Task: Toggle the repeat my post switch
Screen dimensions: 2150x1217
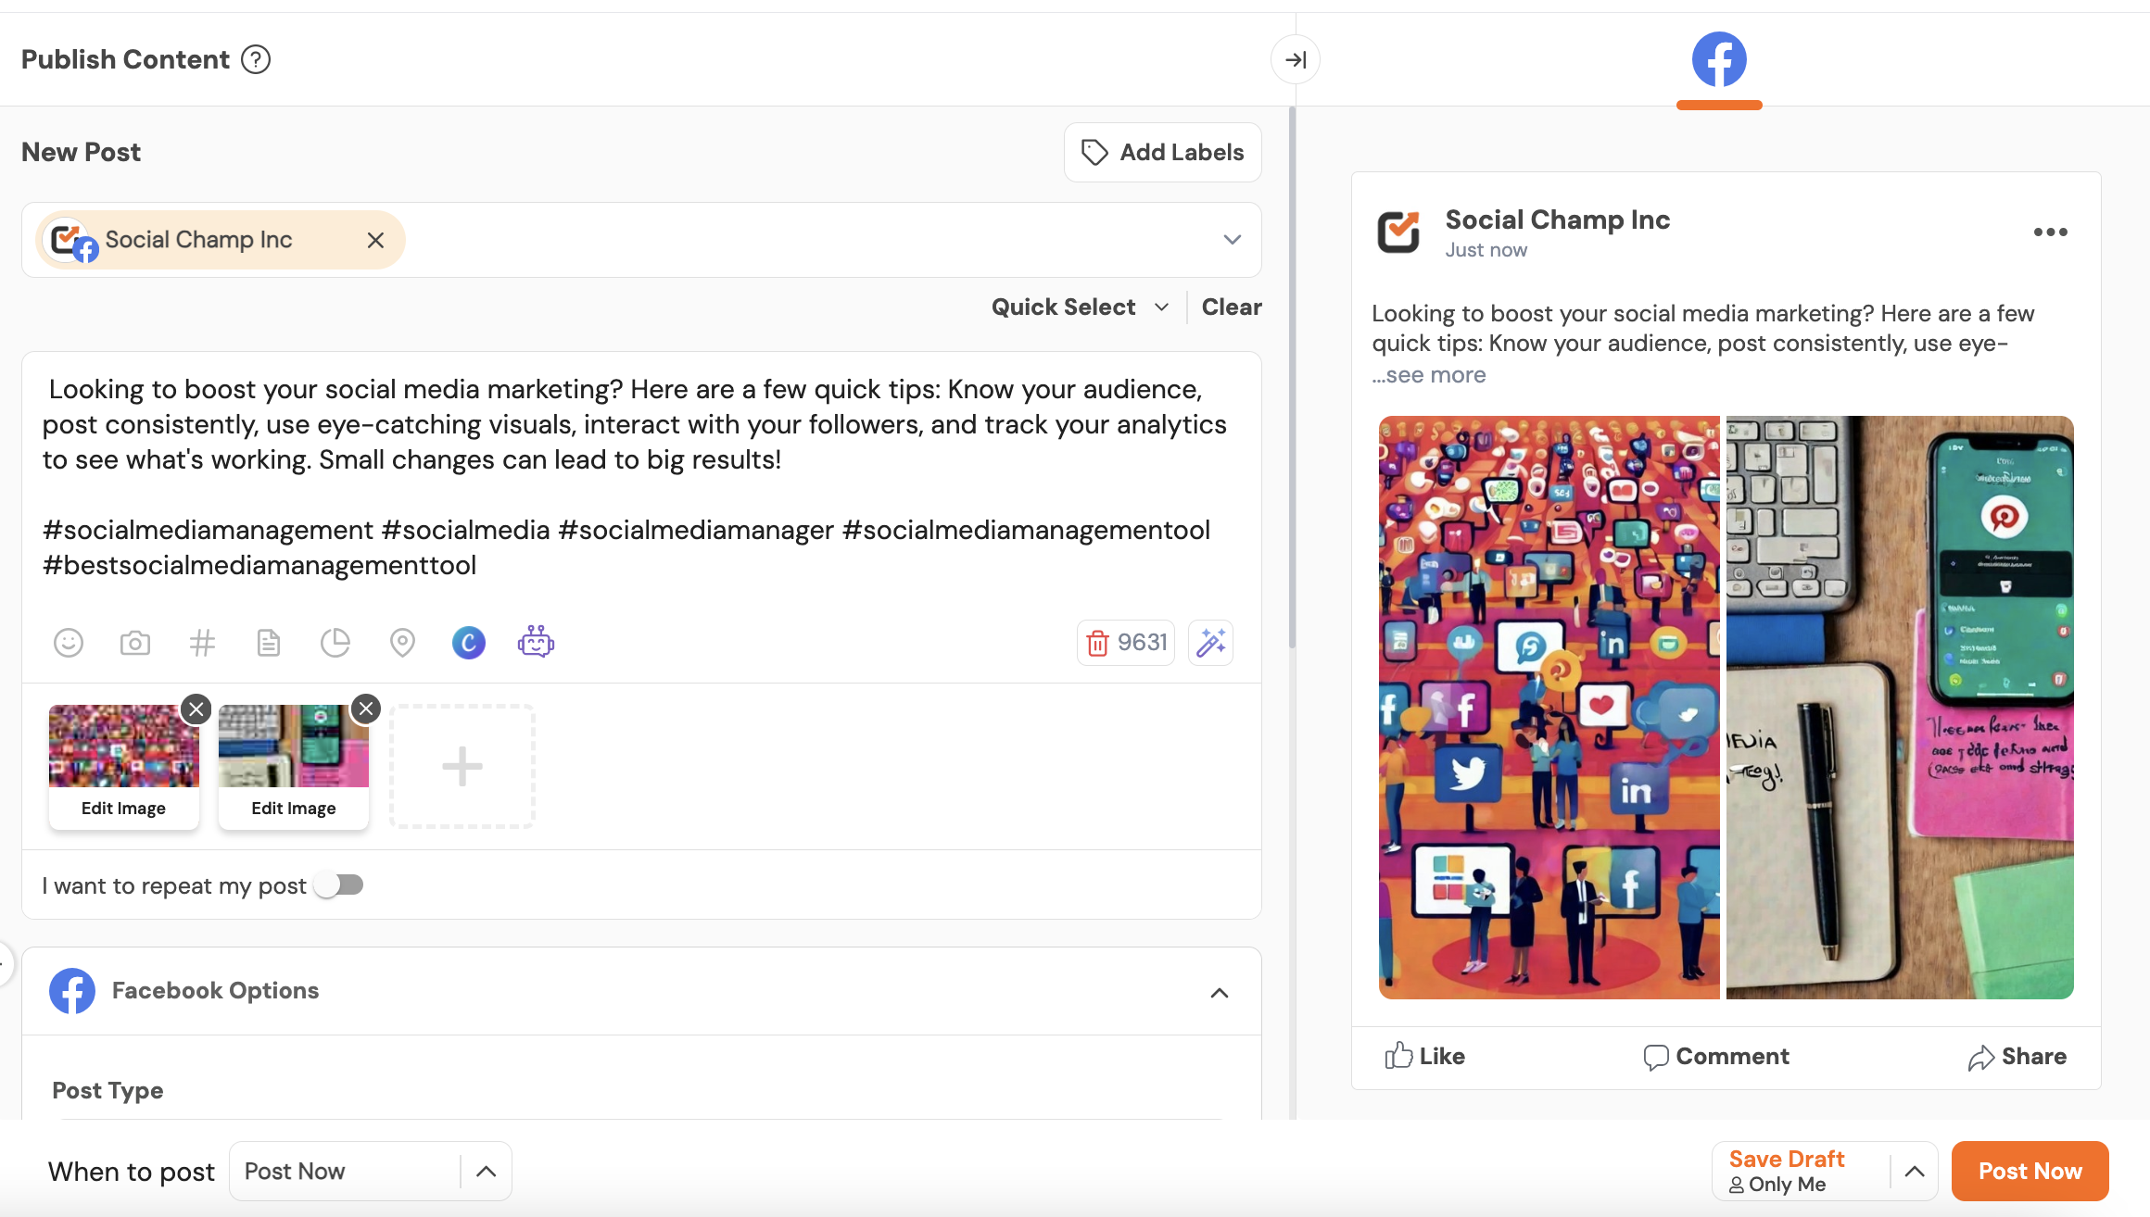Action: pyautogui.click(x=338, y=885)
